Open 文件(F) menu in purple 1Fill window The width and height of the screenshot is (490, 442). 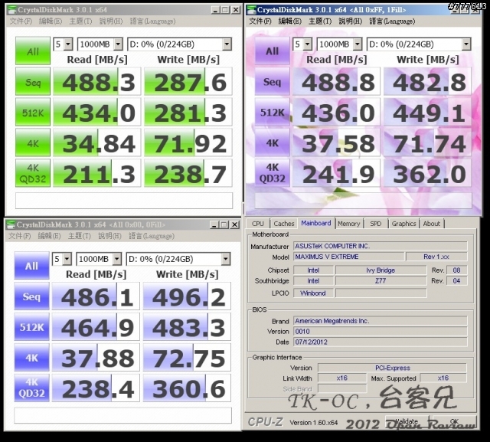[x=260, y=21]
